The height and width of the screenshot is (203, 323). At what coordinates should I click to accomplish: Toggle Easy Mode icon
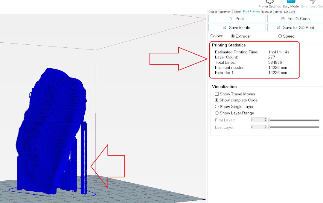(291, 1)
